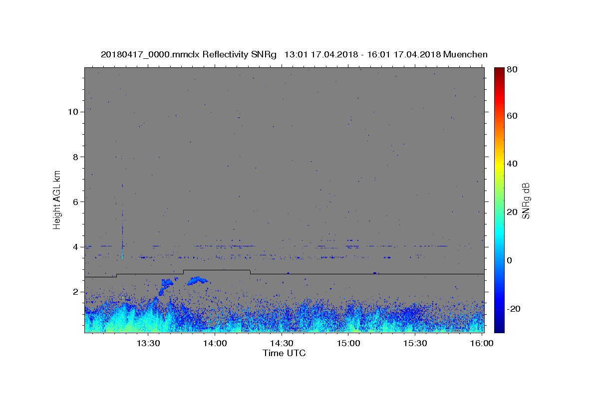Click the 16:00 time tick label
This screenshot has width=599, height=399.
[481, 343]
